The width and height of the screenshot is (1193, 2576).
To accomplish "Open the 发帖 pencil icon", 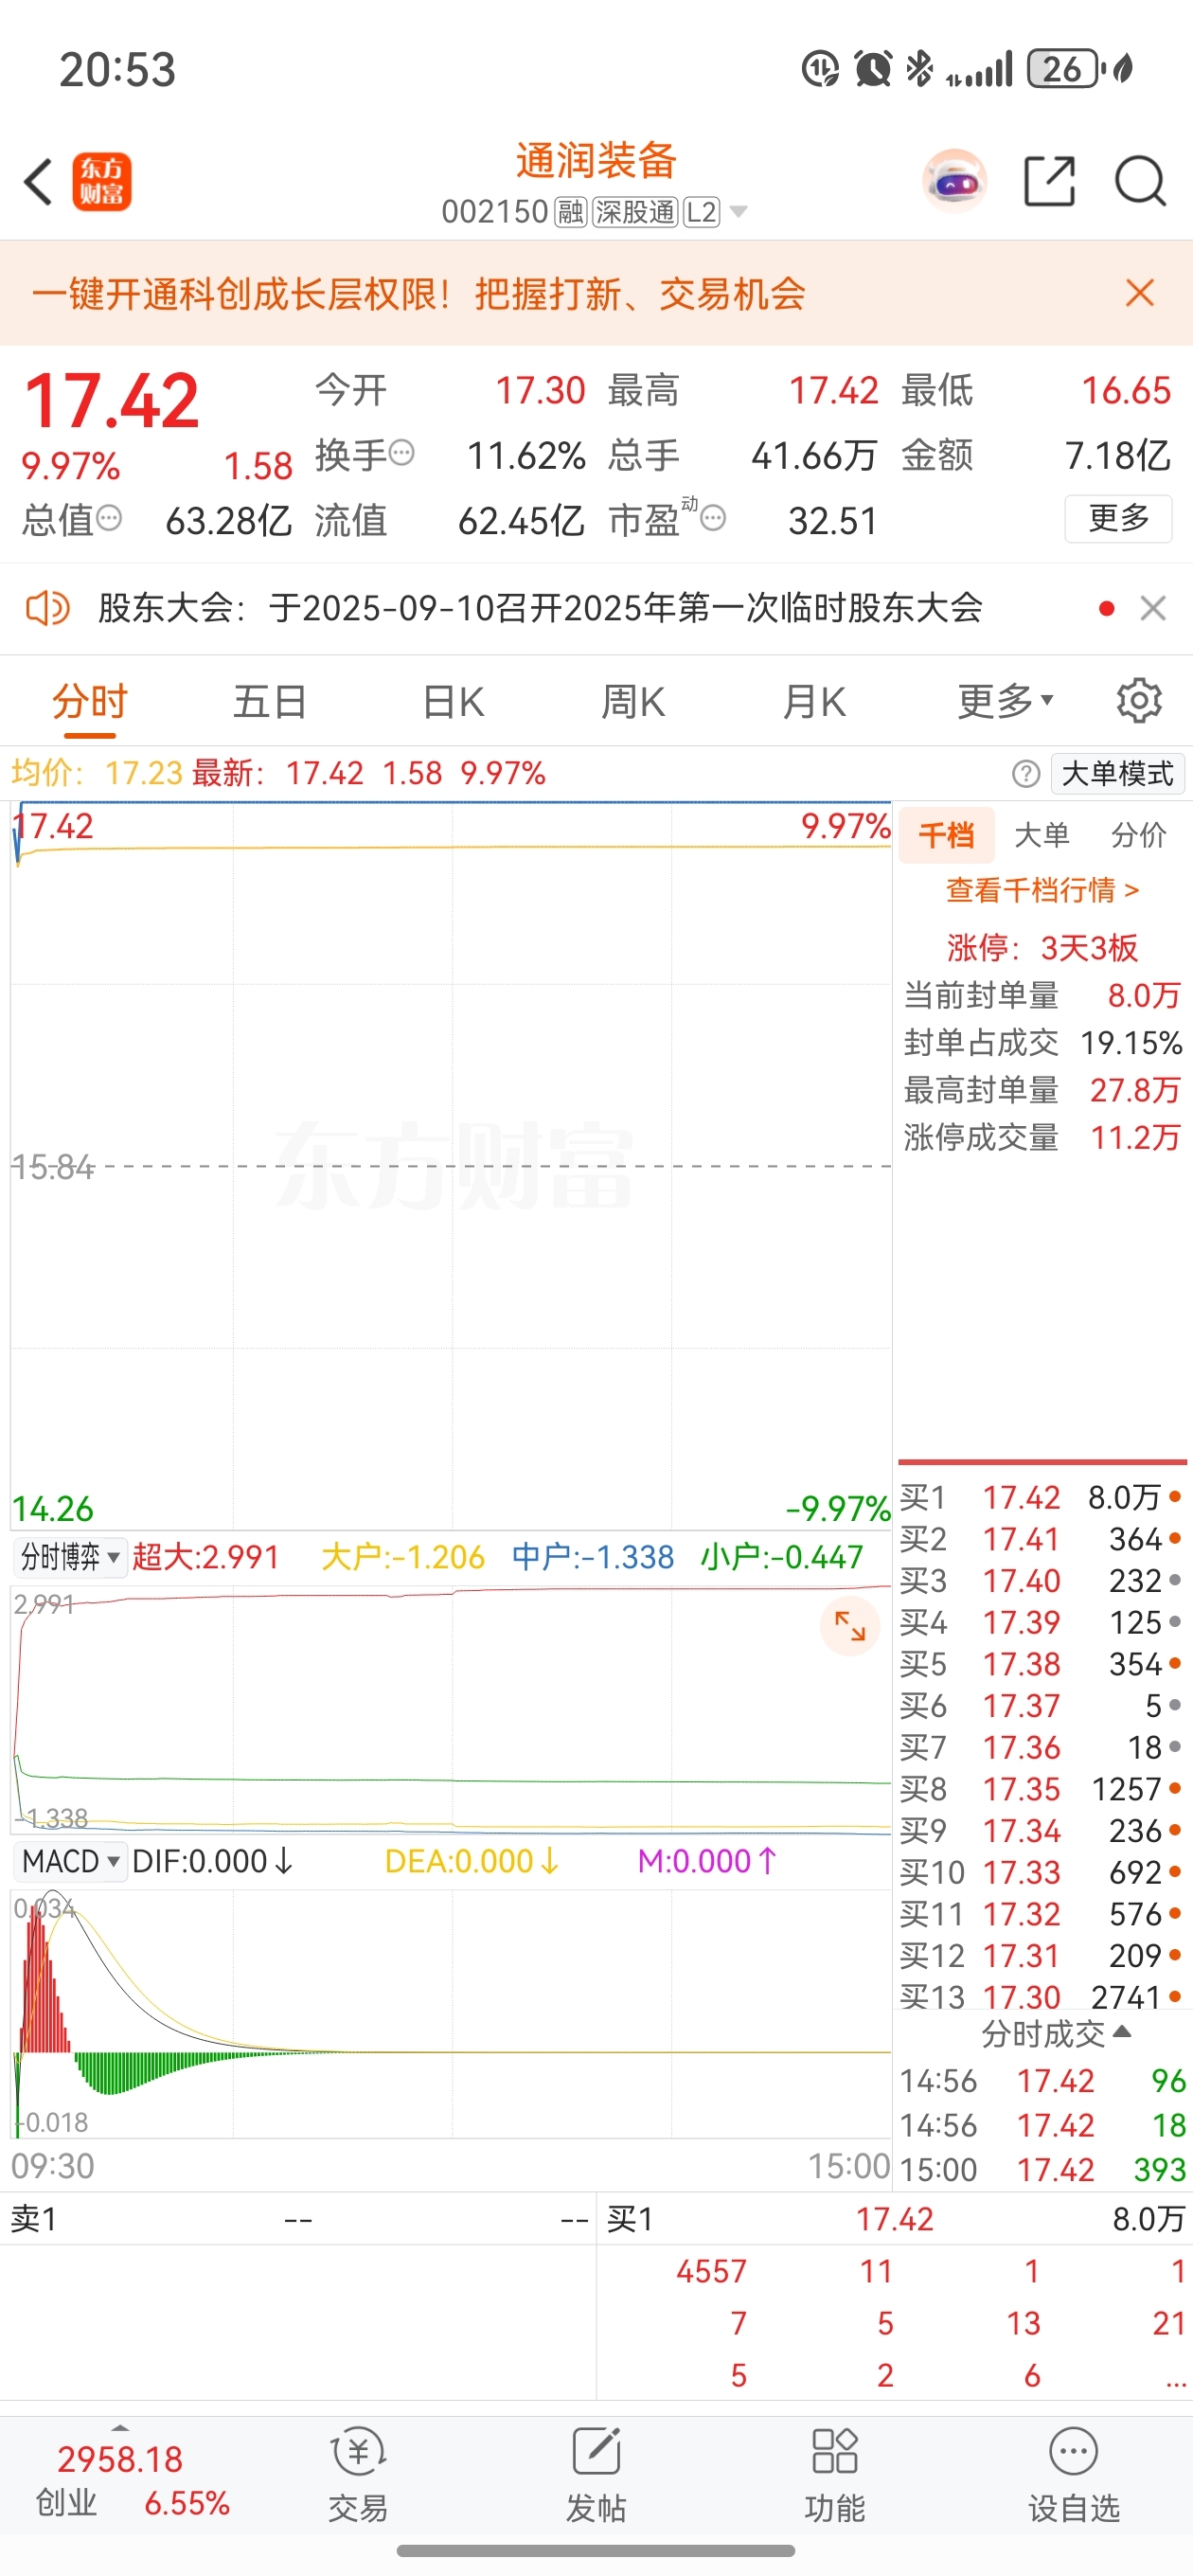I will [x=596, y=2453].
